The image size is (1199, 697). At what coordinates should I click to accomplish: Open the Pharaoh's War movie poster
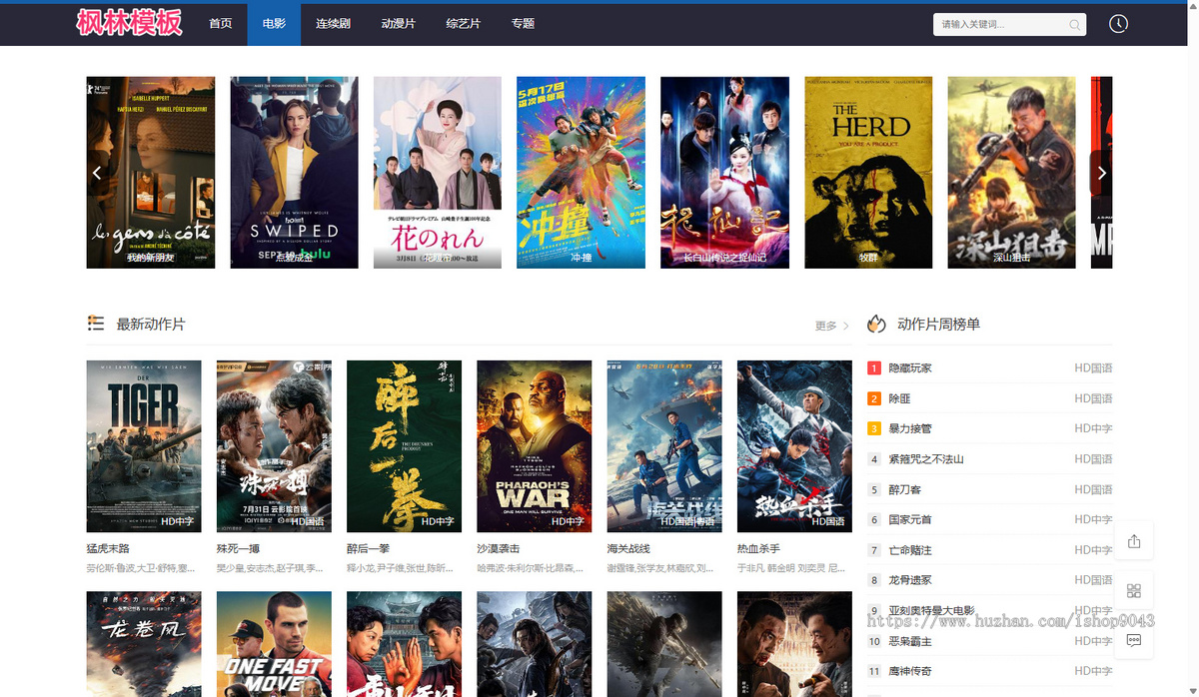click(535, 446)
